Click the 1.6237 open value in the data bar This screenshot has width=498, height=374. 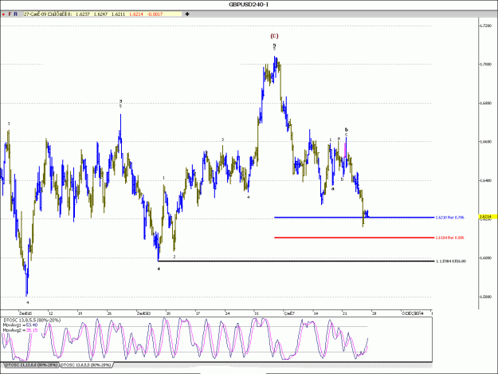(83, 14)
